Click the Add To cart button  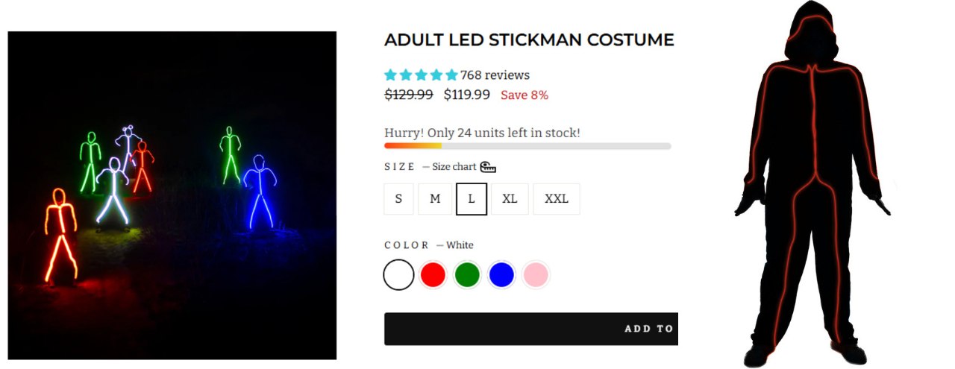(x=531, y=329)
